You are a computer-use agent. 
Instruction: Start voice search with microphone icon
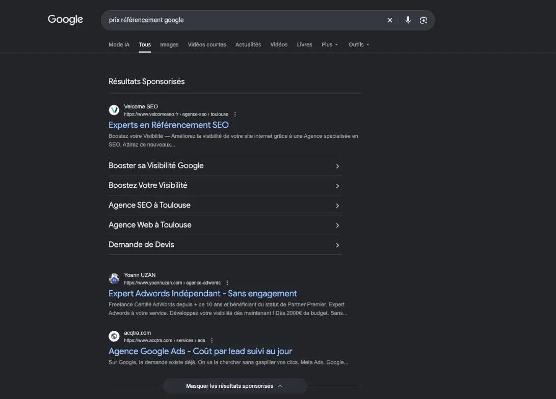pyautogui.click(x=408, y=20)
